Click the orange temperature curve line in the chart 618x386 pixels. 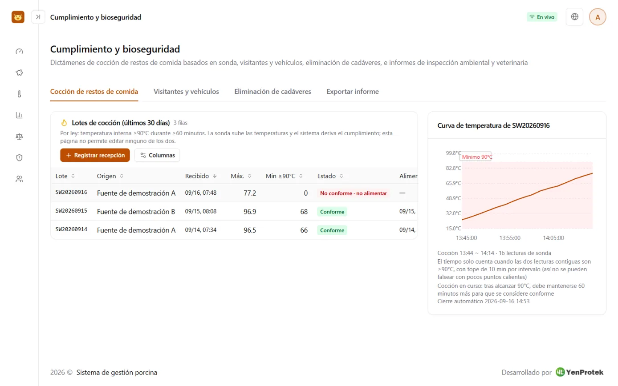click(527, 196)
